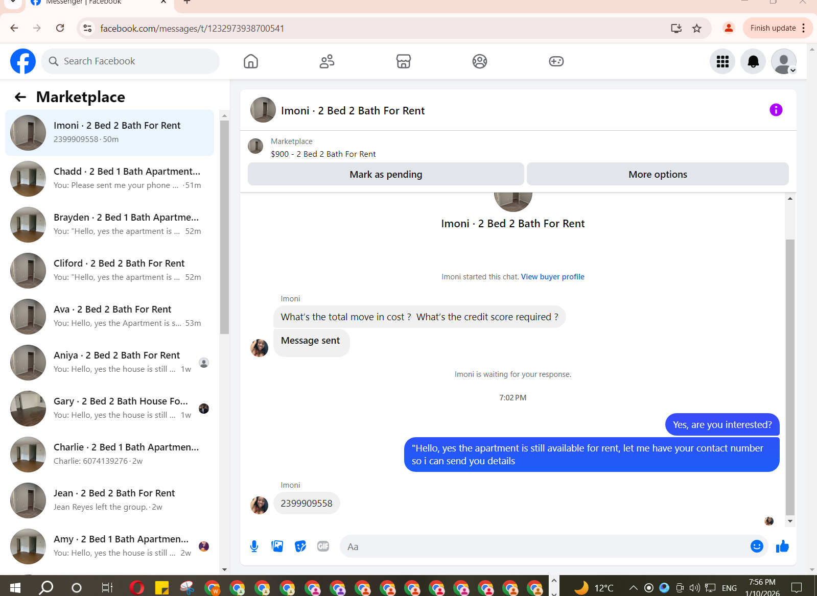Image resolution: width=817 pixels, height=596 pixels.
Task: Show hidden system tray icons
Action: pyautogui.click(x=634, y=588)
